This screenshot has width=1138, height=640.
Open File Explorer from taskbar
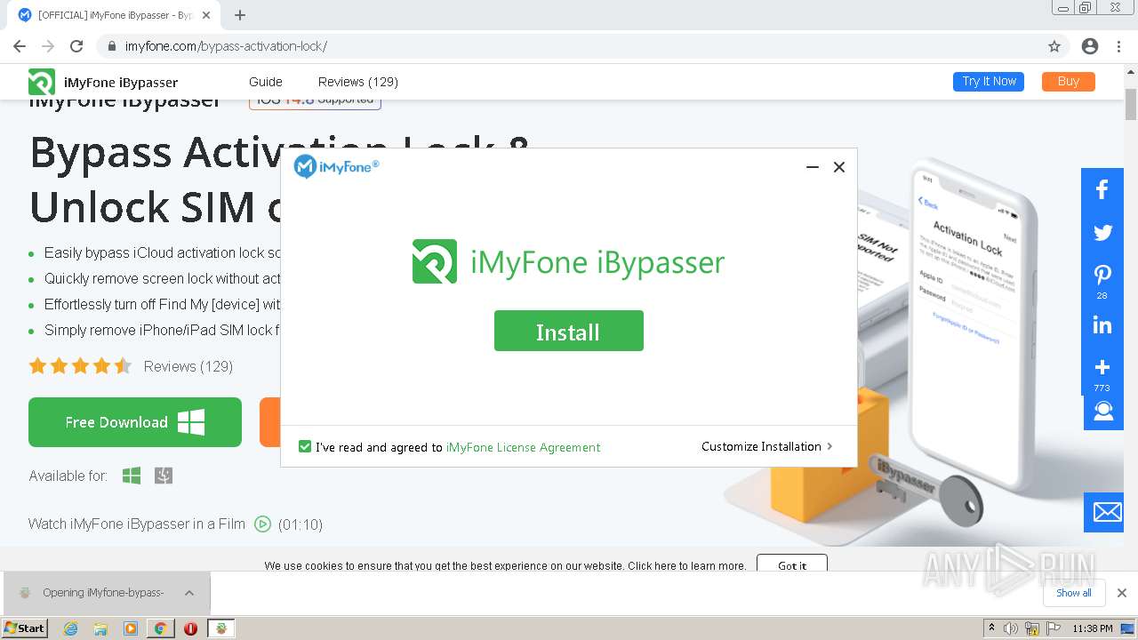click(x=100, y=628)
